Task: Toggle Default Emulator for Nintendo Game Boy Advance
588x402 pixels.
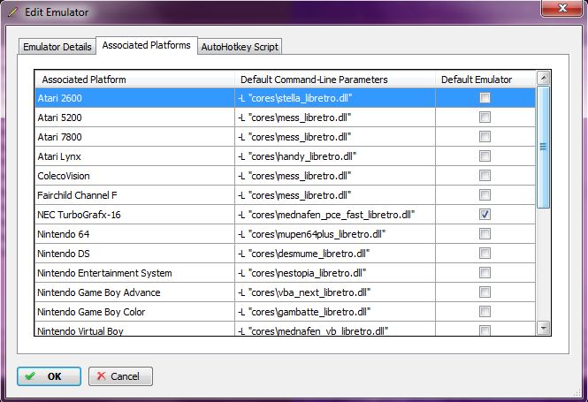Action: pos(485,292)
